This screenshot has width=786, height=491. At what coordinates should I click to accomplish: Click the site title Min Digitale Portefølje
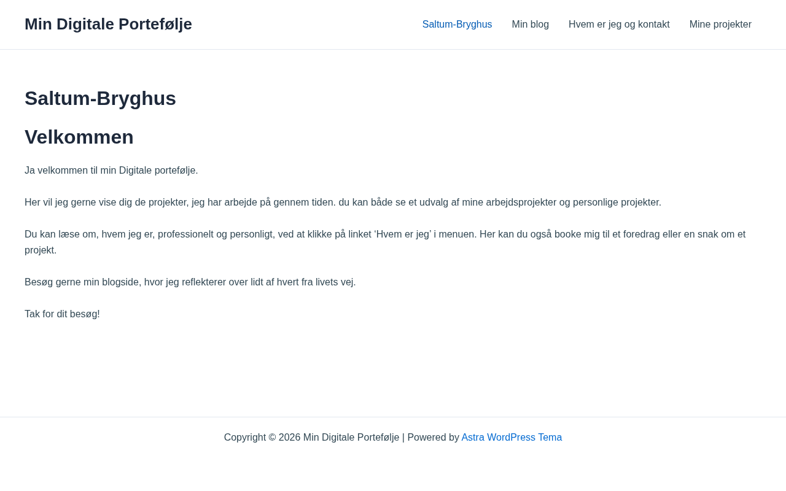tap(108, 24)
